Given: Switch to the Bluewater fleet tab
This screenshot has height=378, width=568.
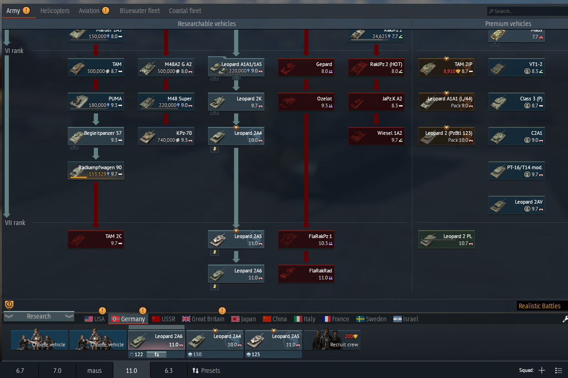Looking at the screenshot, I should 140,10.
